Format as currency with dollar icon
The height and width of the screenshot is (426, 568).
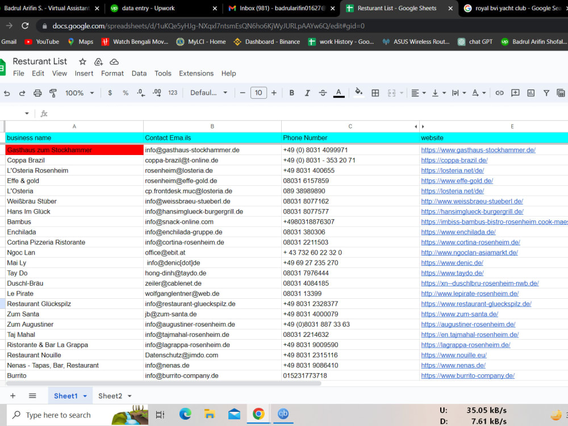coord(110,93)
